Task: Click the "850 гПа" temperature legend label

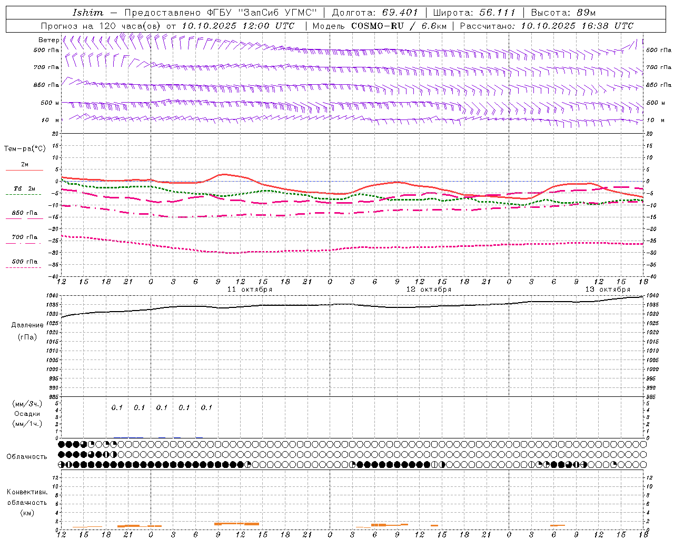Action: [x=25, y=213]
